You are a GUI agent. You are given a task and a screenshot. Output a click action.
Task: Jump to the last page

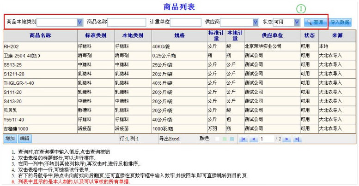297,139
